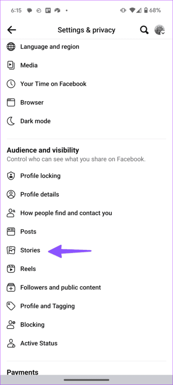Tap the globe Language and region icon
The width and height of the screenshot is (173, 385).
pyautogui.click(x=11, y=47)
